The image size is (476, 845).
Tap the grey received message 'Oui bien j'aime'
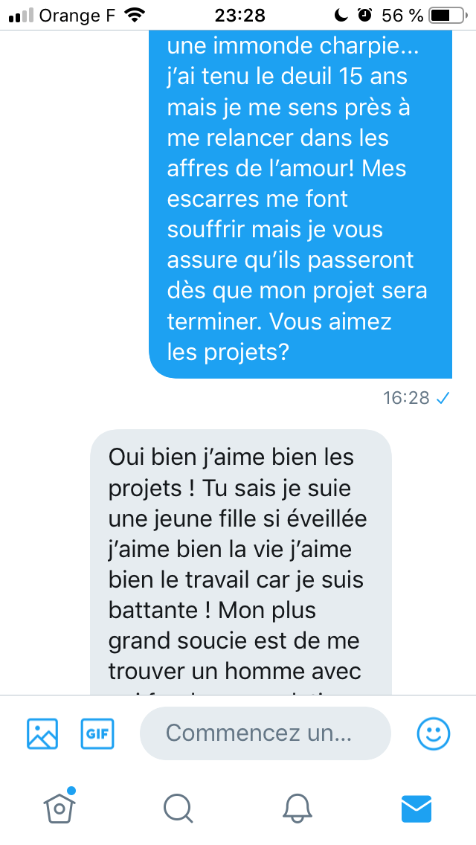240,562
